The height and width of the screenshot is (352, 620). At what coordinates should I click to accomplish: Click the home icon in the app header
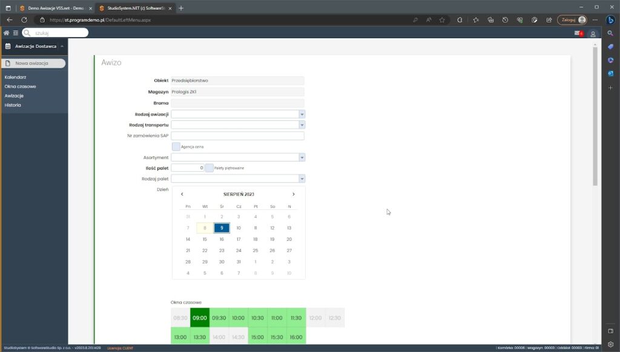(7, 33)
